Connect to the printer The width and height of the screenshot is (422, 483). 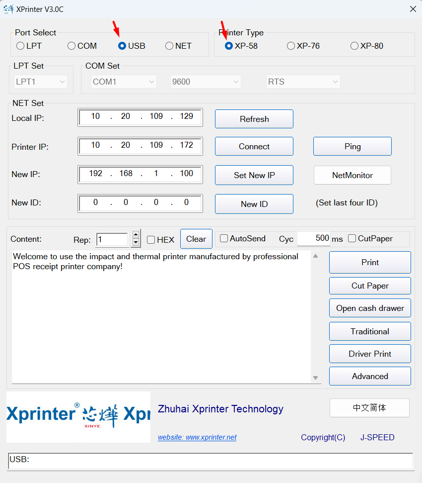point(254,146)
